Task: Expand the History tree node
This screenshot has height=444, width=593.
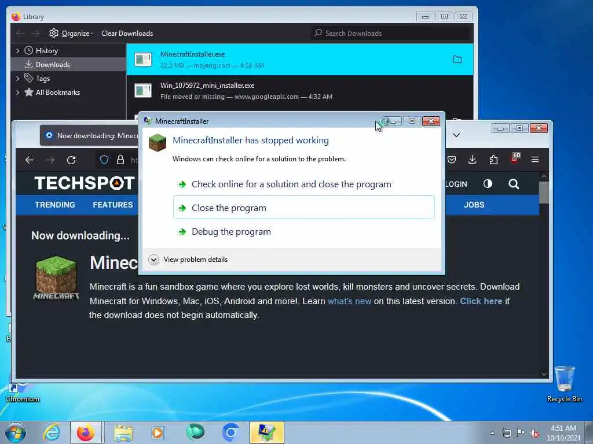Action: pyautogui.click(x=17, y=51)
